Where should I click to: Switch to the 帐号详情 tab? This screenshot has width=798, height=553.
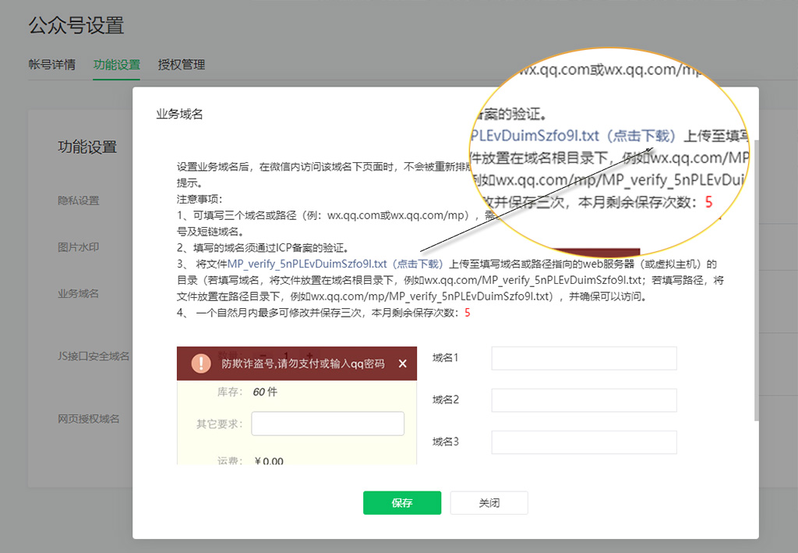click(52, 65)
